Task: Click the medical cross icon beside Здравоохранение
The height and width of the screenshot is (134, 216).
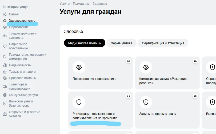Action: pyautogui.click(x=5, y=21)
